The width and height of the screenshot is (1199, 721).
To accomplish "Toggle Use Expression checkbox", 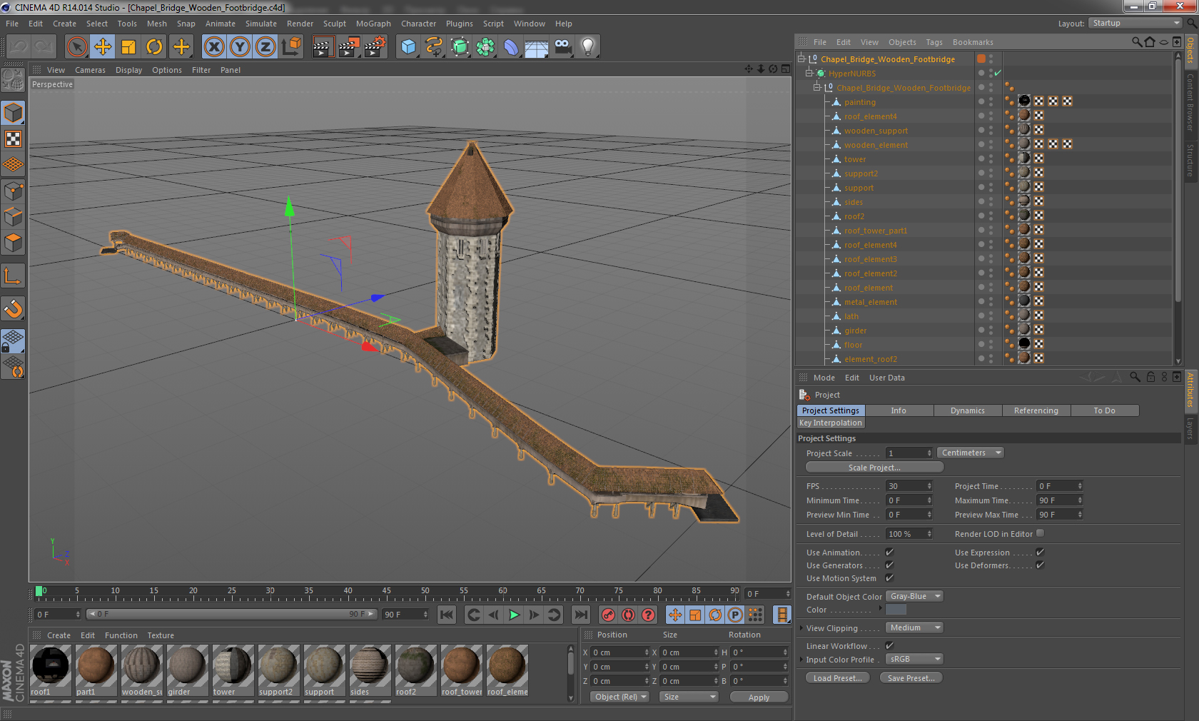I will coord(1040,552).
